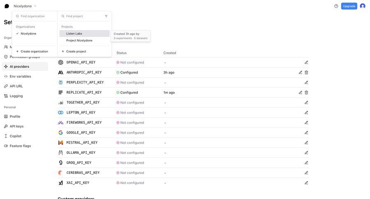Edit the OPENAI_API_KEY pencil icon
Screen dimensions: 370x199
(x=306, y=62)
